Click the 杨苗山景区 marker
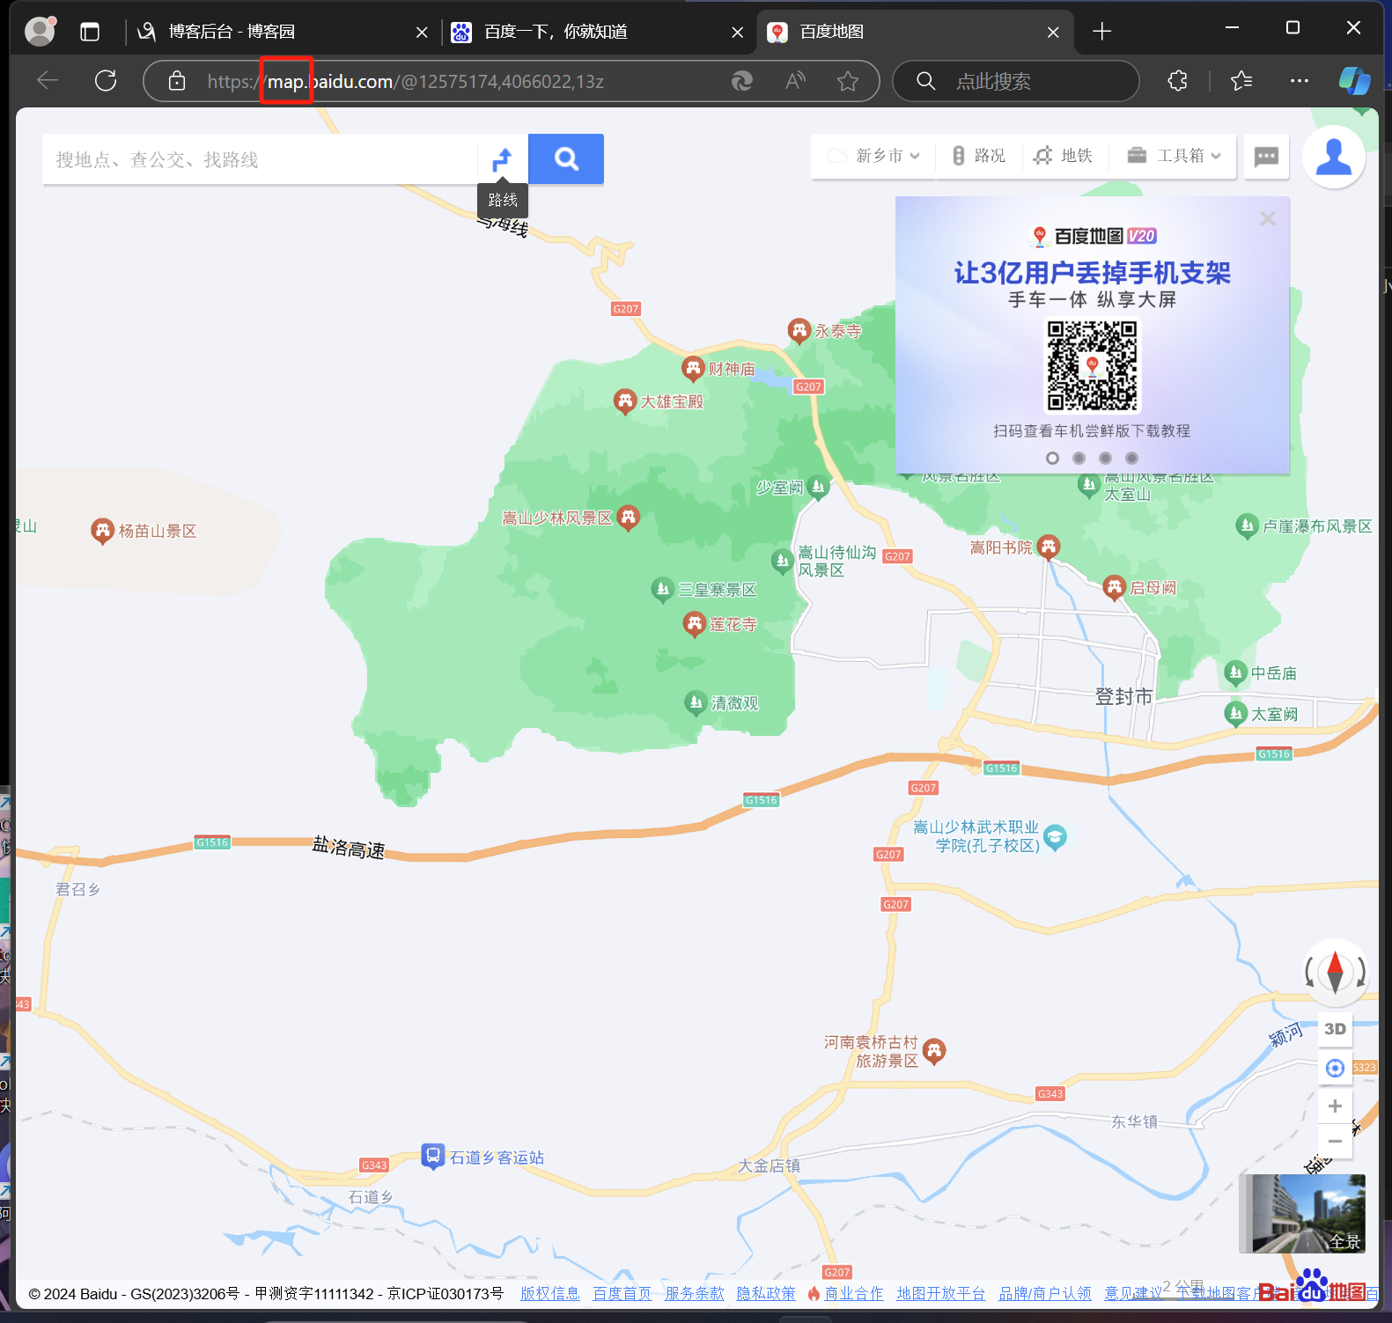This screenshot has height=1323, width=1392. coord(103,531)
